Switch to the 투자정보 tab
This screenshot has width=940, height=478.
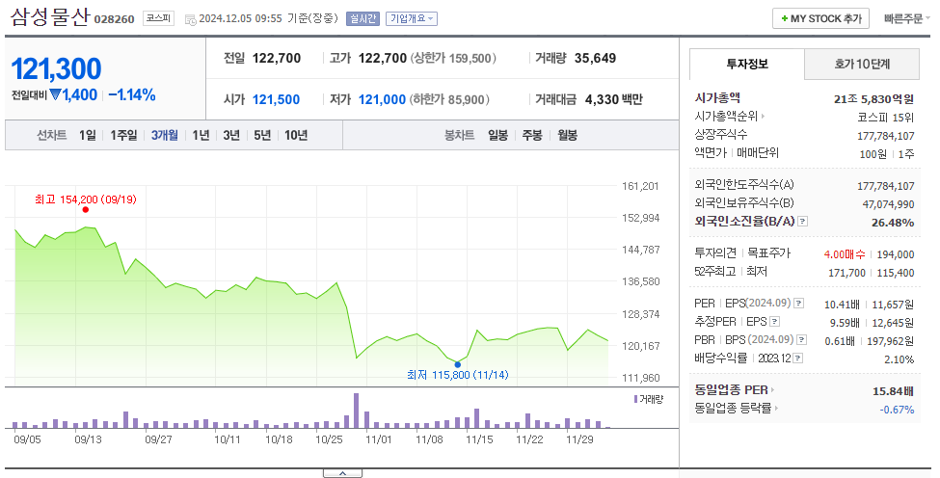click(747, 65)
